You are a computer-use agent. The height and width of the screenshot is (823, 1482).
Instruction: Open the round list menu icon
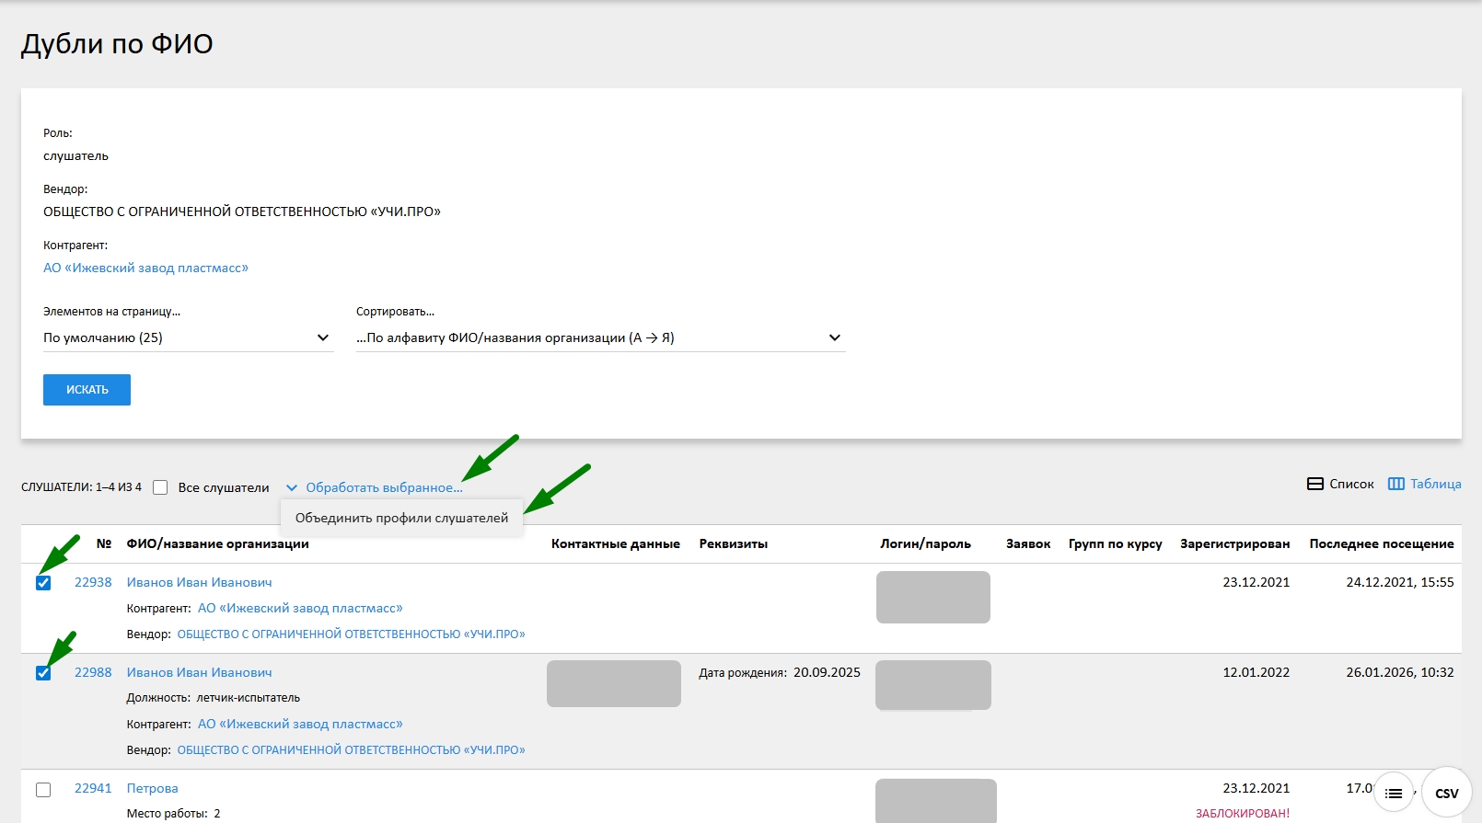coord(1394,793)
